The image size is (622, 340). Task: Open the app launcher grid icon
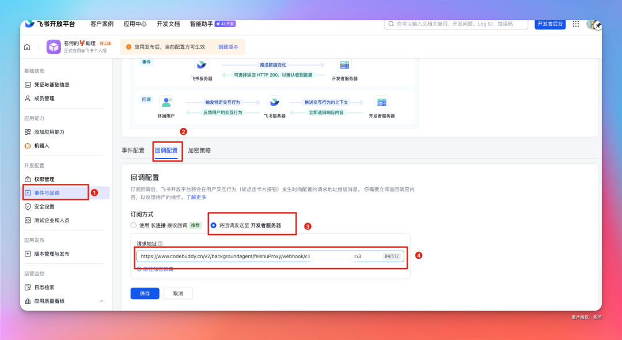pyautogui.click(x=575, y=24)
